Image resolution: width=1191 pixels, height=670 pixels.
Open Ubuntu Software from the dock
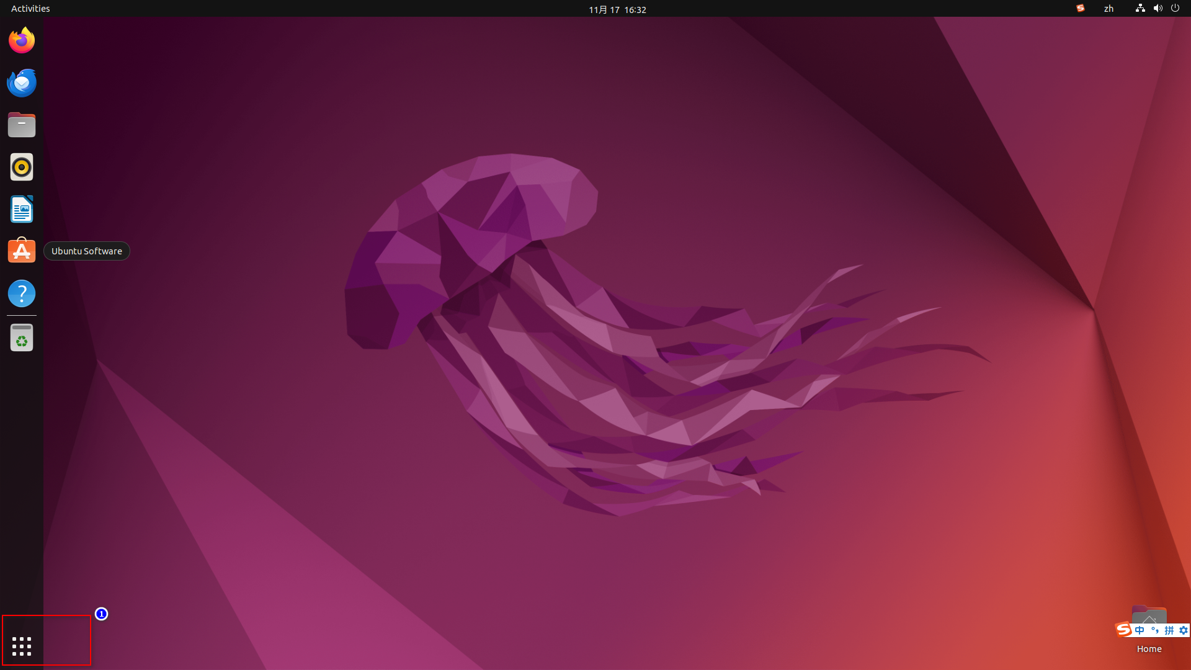(x=22, y=251)
